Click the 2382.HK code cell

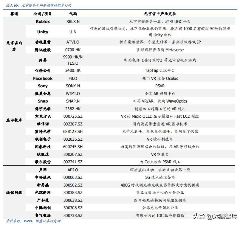click(73, 109)
